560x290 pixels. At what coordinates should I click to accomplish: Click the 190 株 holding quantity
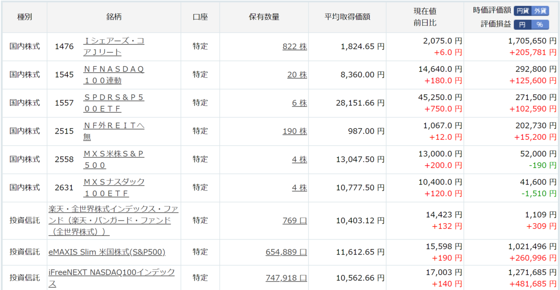point(294,131)
